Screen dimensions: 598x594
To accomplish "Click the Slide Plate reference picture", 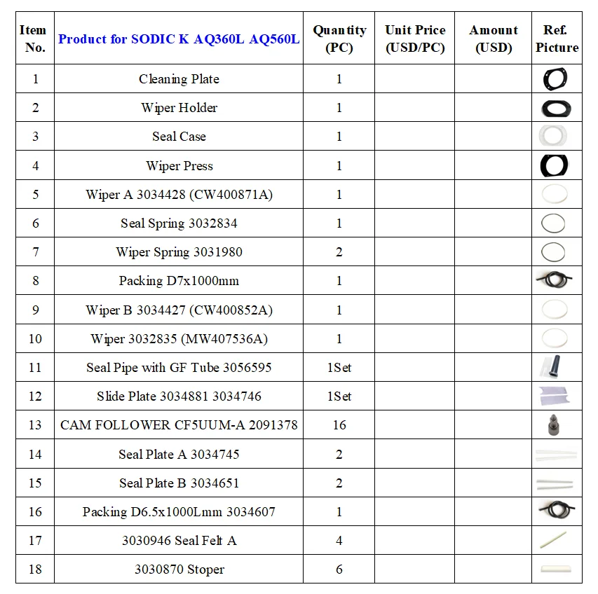I will [x=554, y=396].
